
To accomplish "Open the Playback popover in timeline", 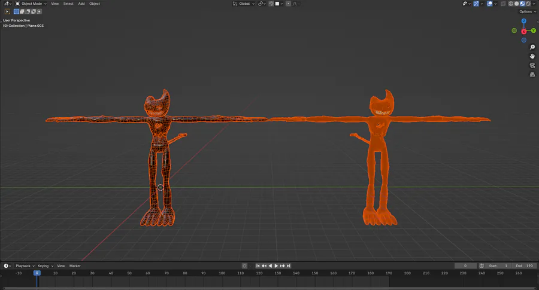I will 25,265.
